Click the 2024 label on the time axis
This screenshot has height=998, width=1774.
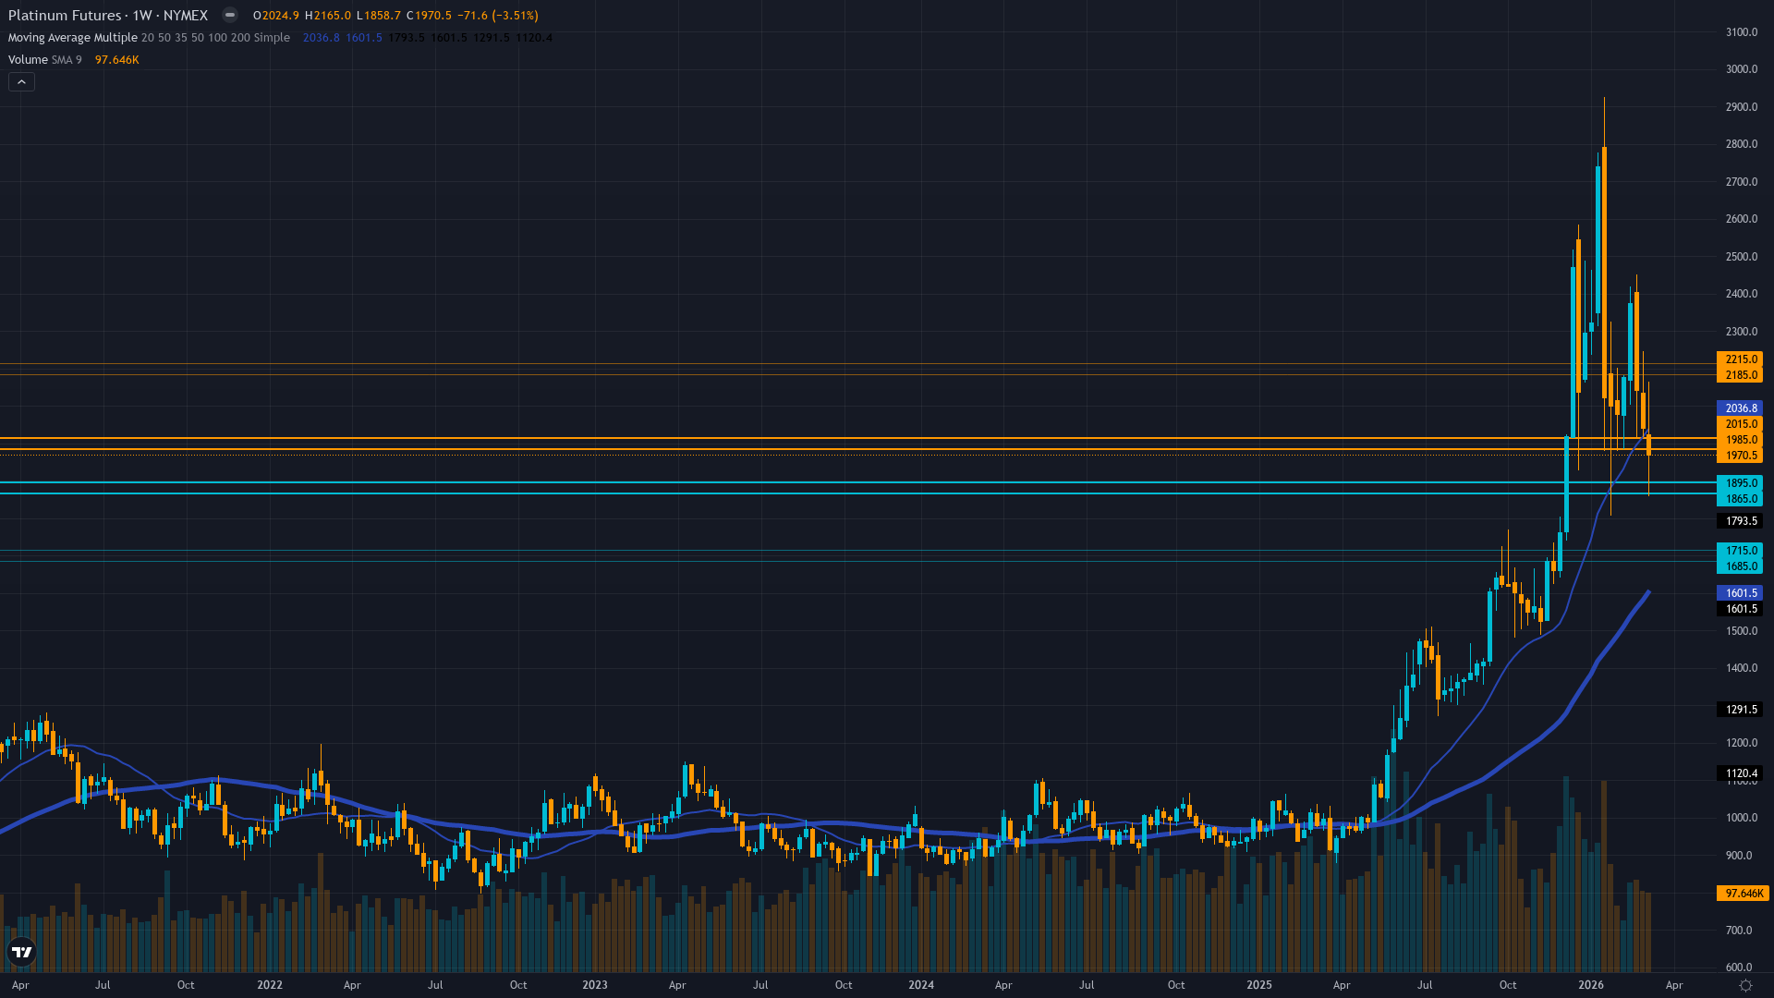tap(921, 985)
